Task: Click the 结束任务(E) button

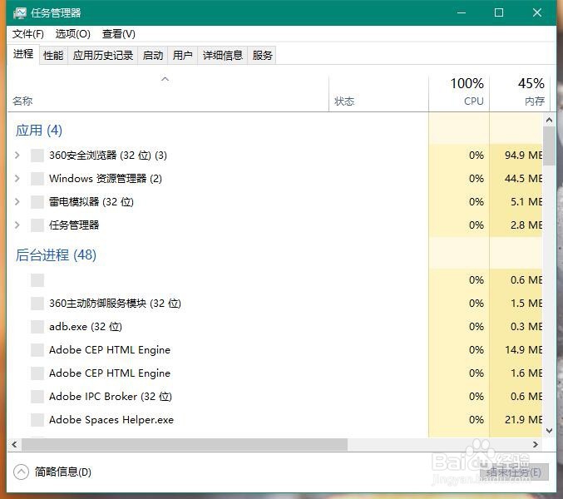Action: pyautogui.click(x=514, y=472)
